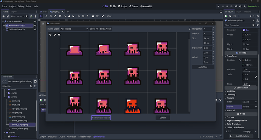Viewport: 261px width, 140px height.
Task: Adjust the Rotation slider in Transform
Action: click(x=250, y=71)
